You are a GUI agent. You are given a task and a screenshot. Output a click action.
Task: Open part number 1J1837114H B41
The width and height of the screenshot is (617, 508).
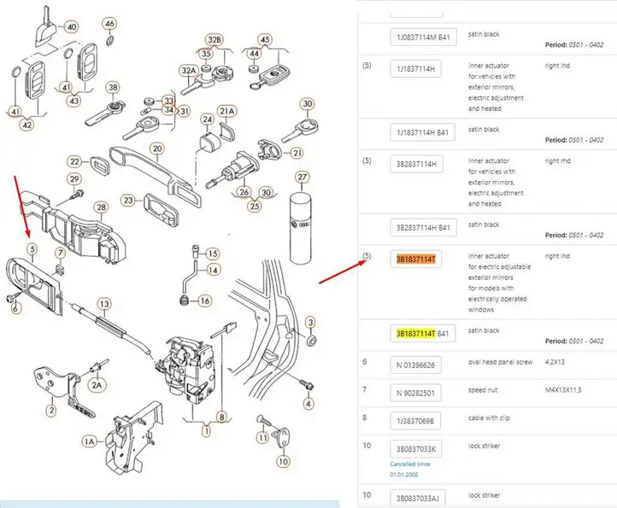click(x=422, y=132)
